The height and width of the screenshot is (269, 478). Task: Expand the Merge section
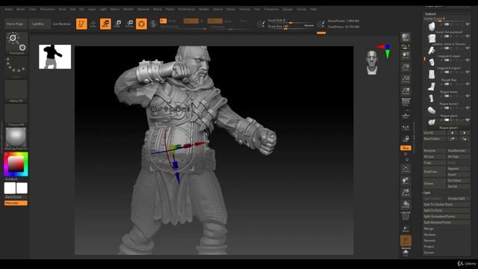pyautogui.click(x=429, y=229)
